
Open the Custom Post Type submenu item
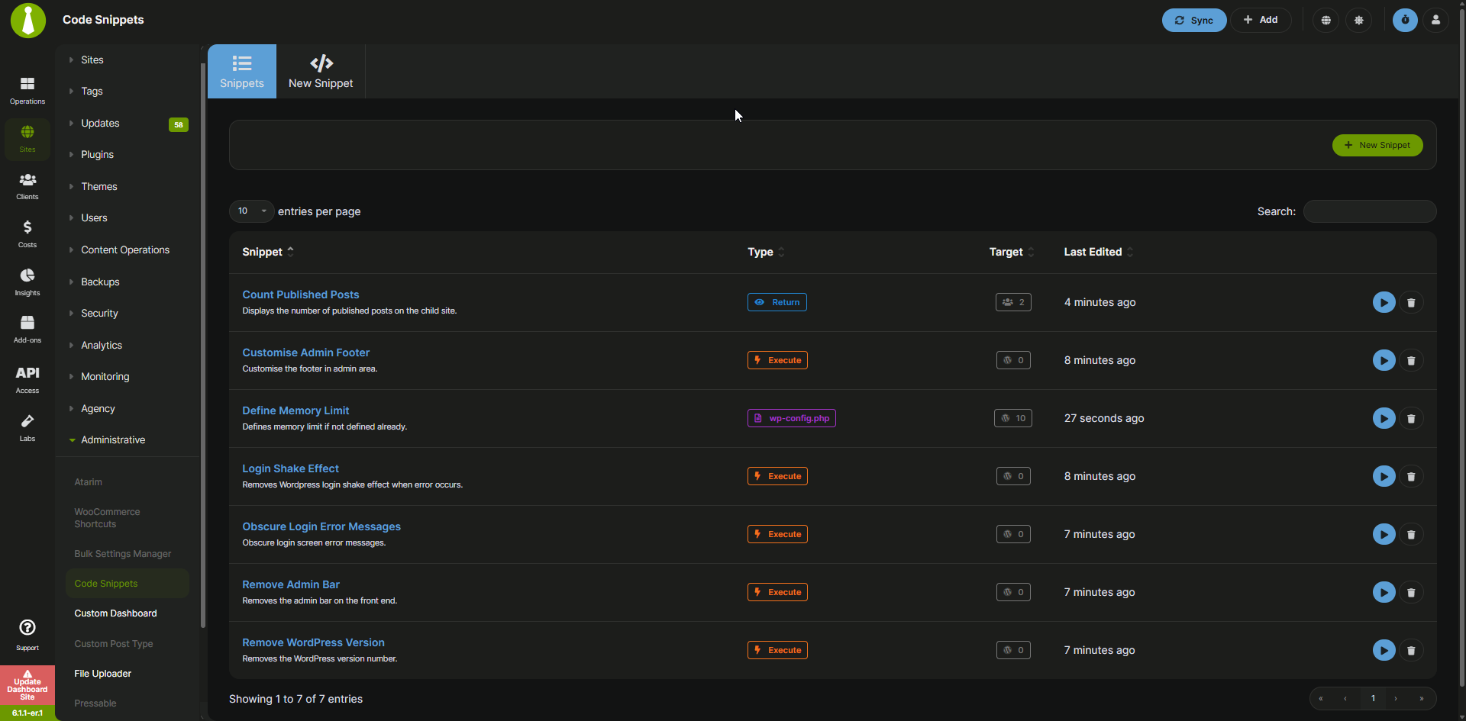114,644
